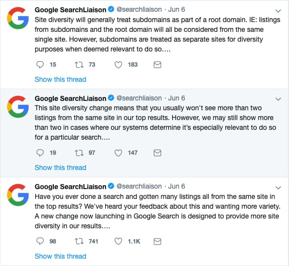Viewport: 289px width, 266px height.
Task: Expand the second tweet's options chevron
Action: pos(278,99)
